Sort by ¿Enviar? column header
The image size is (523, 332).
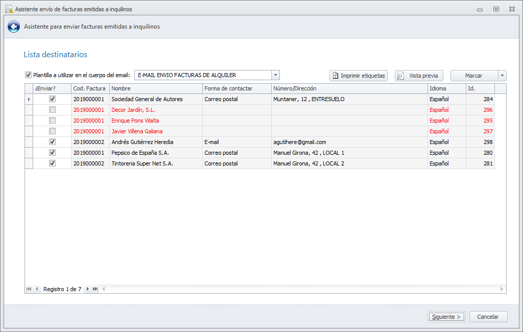(x=52, y=88)
